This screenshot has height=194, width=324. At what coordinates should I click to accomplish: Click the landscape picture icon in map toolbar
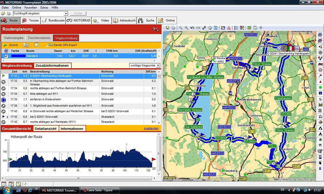pos(223,28)
